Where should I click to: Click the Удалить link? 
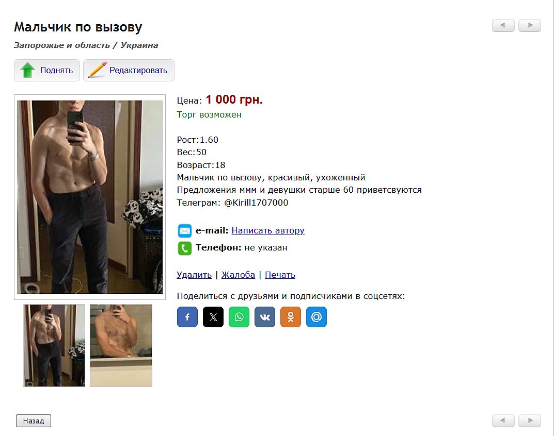click(x=194, y=275)
